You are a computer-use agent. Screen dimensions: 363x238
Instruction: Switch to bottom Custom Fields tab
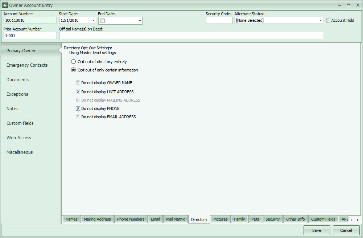click(x=323, y=219)
